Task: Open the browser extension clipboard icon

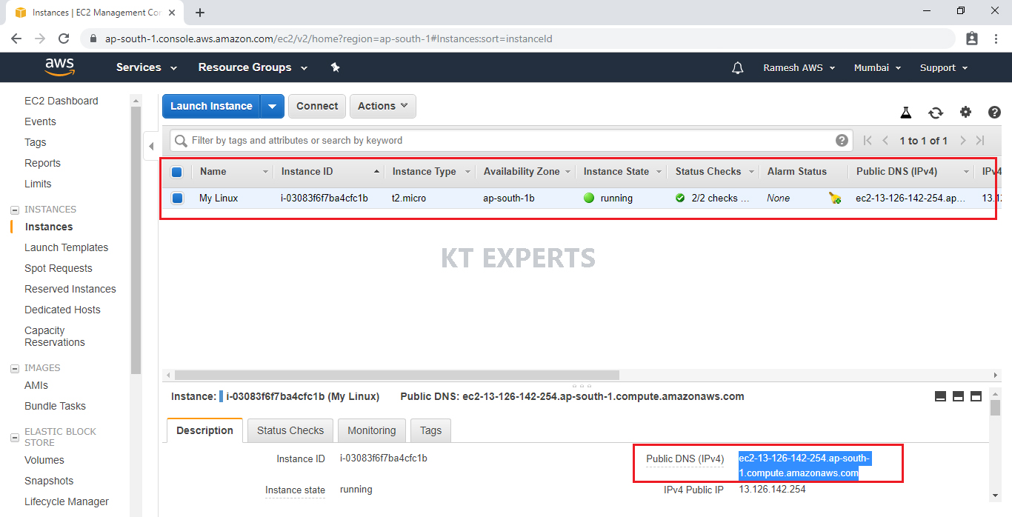Action: [972, 39]
